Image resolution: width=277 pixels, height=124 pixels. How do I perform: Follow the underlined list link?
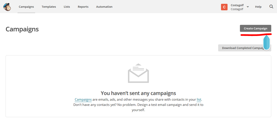pyautogui.click(x=199, y=99)
